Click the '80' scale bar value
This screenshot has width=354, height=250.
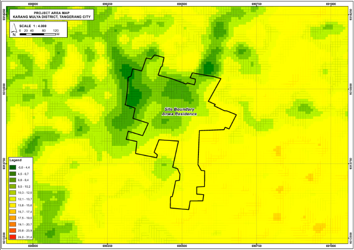[x=44, y=31]
